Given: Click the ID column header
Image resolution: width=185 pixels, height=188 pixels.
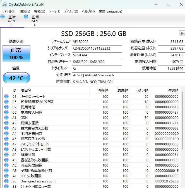Looking at the screenshot, I should point(14,91).
